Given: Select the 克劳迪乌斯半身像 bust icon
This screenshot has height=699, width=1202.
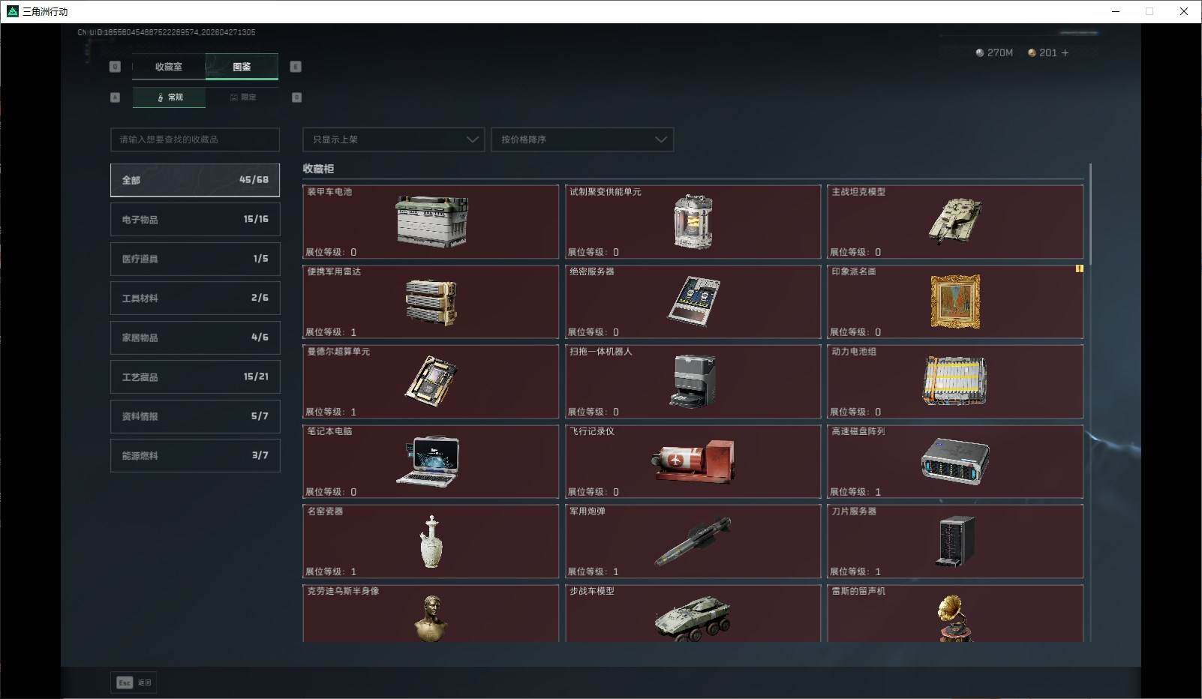Looking at the screenshot, I should [431, 619].
